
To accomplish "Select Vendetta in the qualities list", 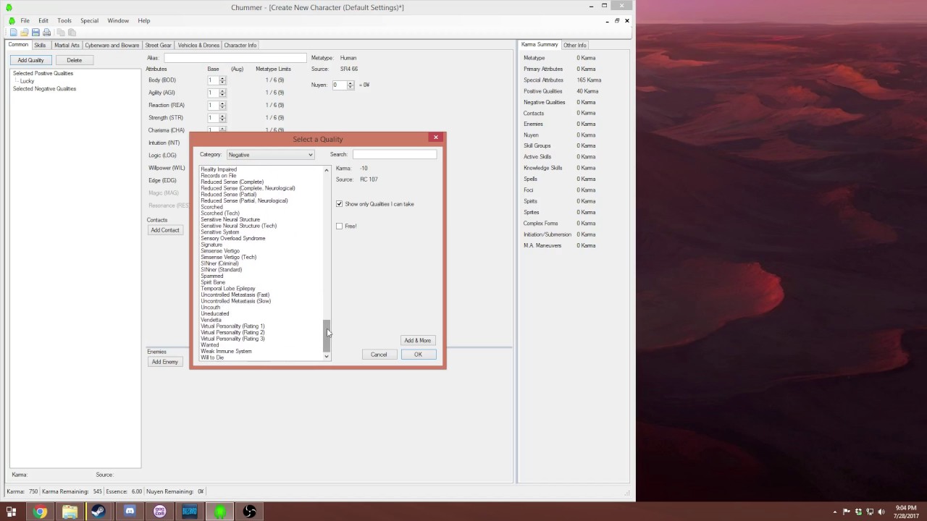I will tap(211, 320).
